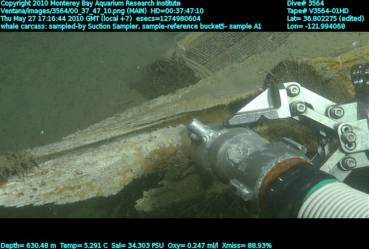Click the Tape# V3564-01HD label

click(x=318, y=11)
